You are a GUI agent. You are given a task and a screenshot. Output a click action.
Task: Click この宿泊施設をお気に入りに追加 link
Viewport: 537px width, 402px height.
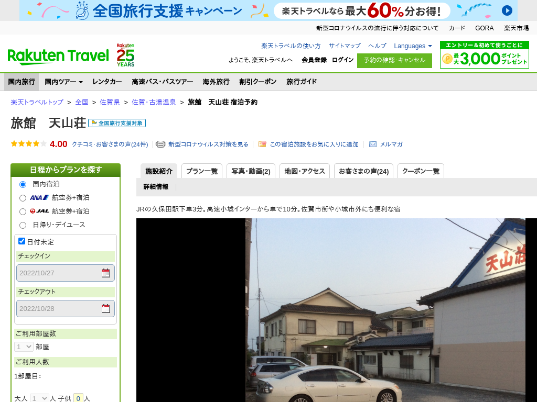click(x=314, y=144)
